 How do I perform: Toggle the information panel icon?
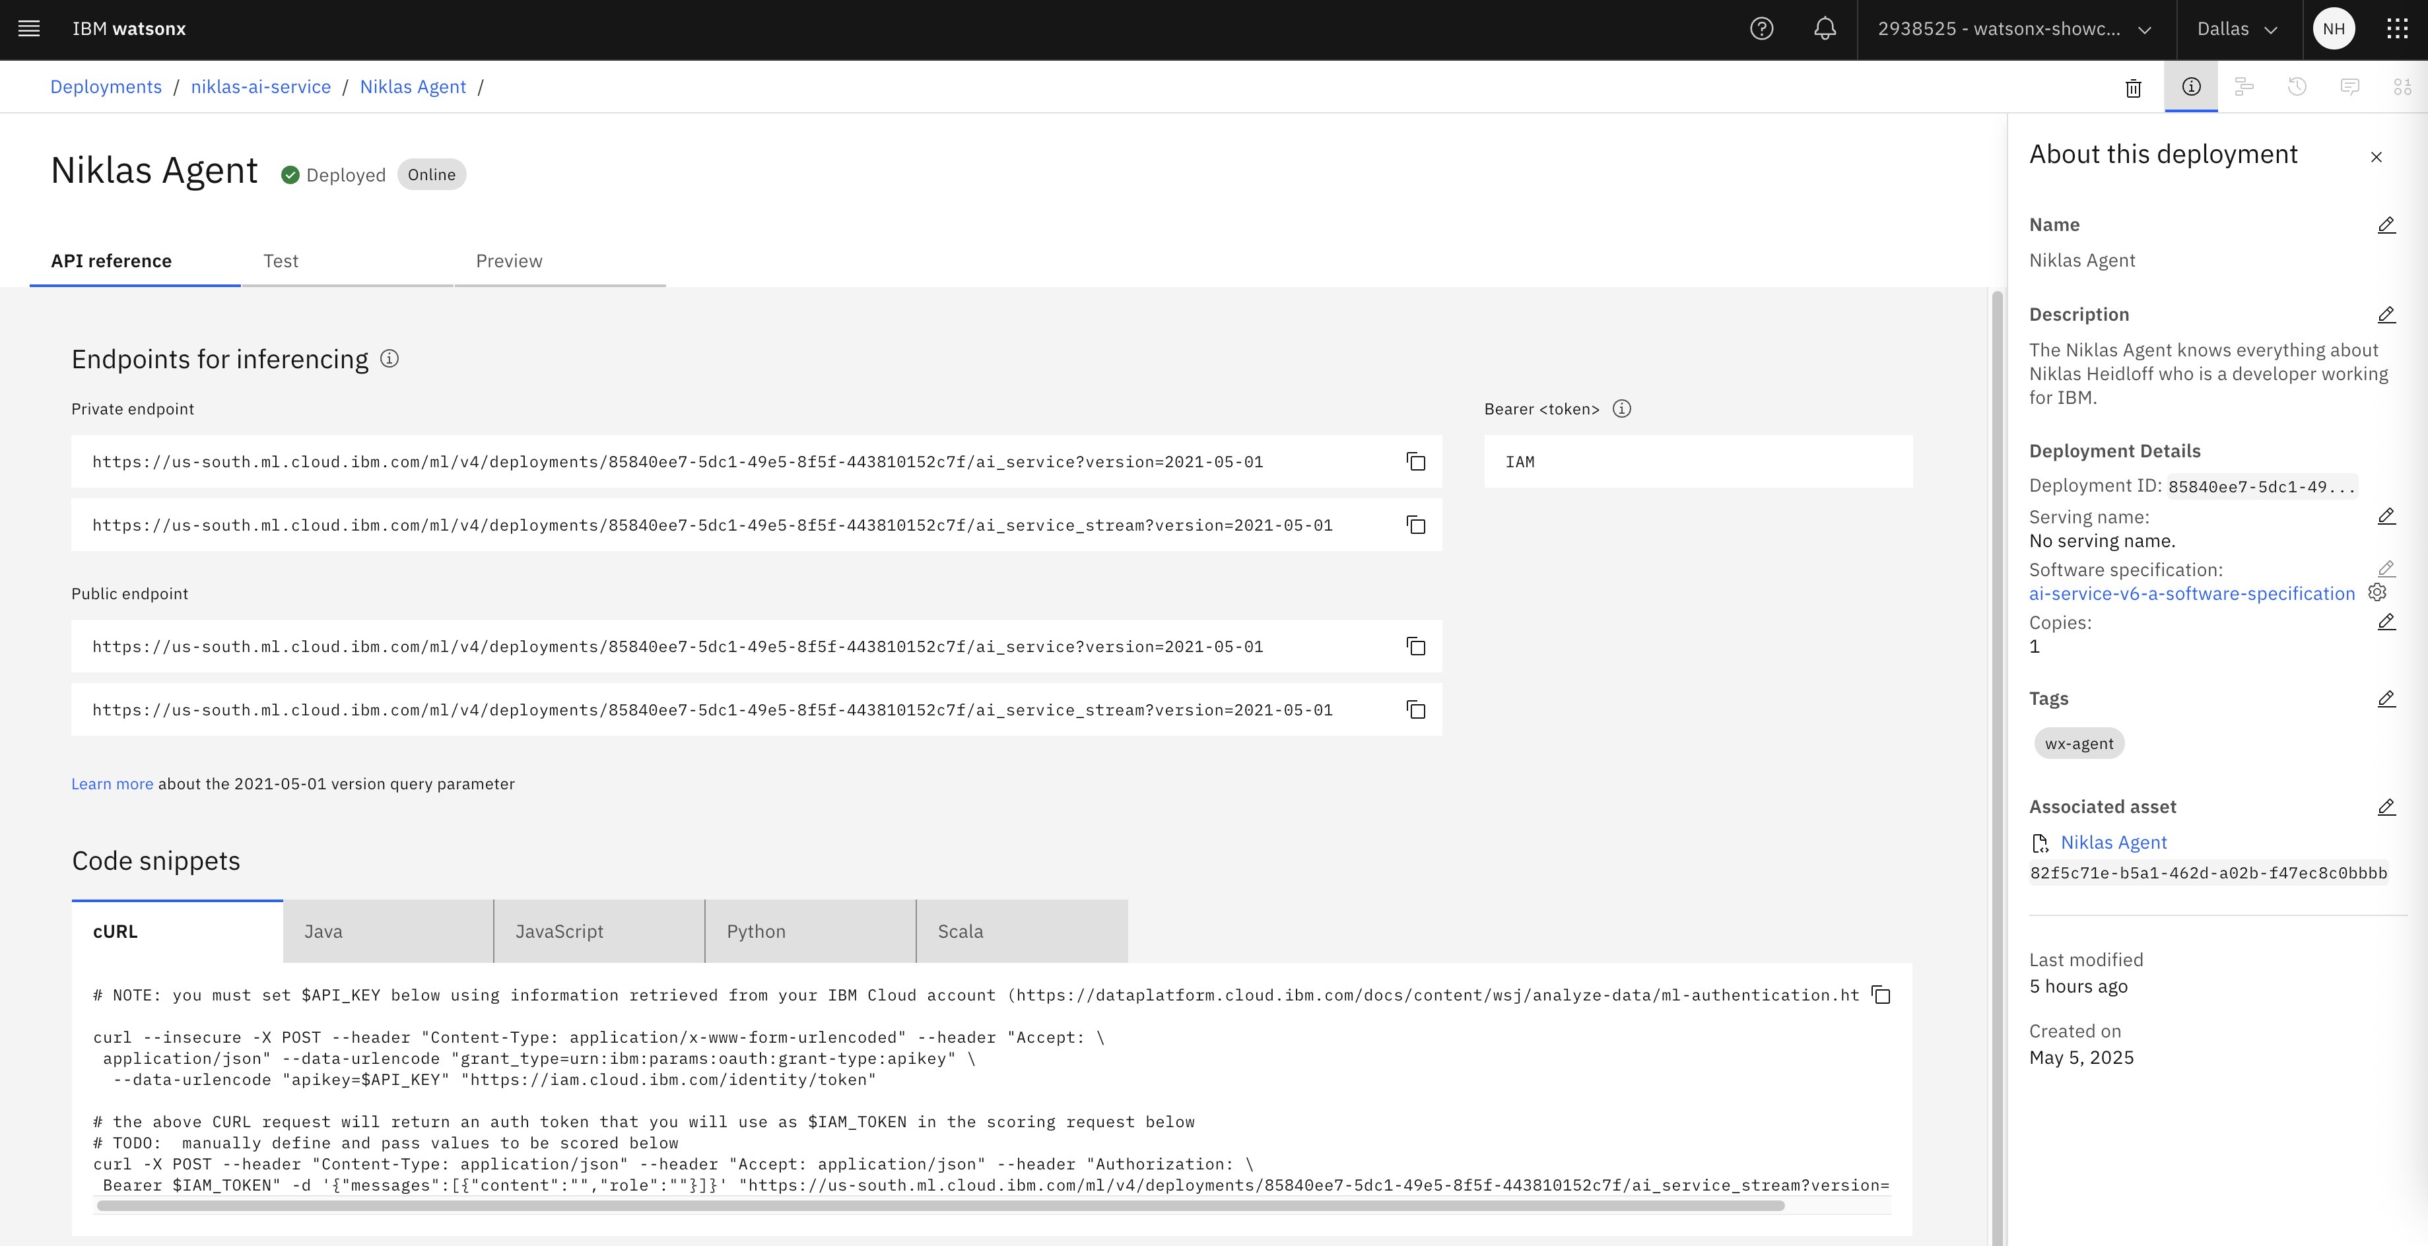[x=2190, y=86]
